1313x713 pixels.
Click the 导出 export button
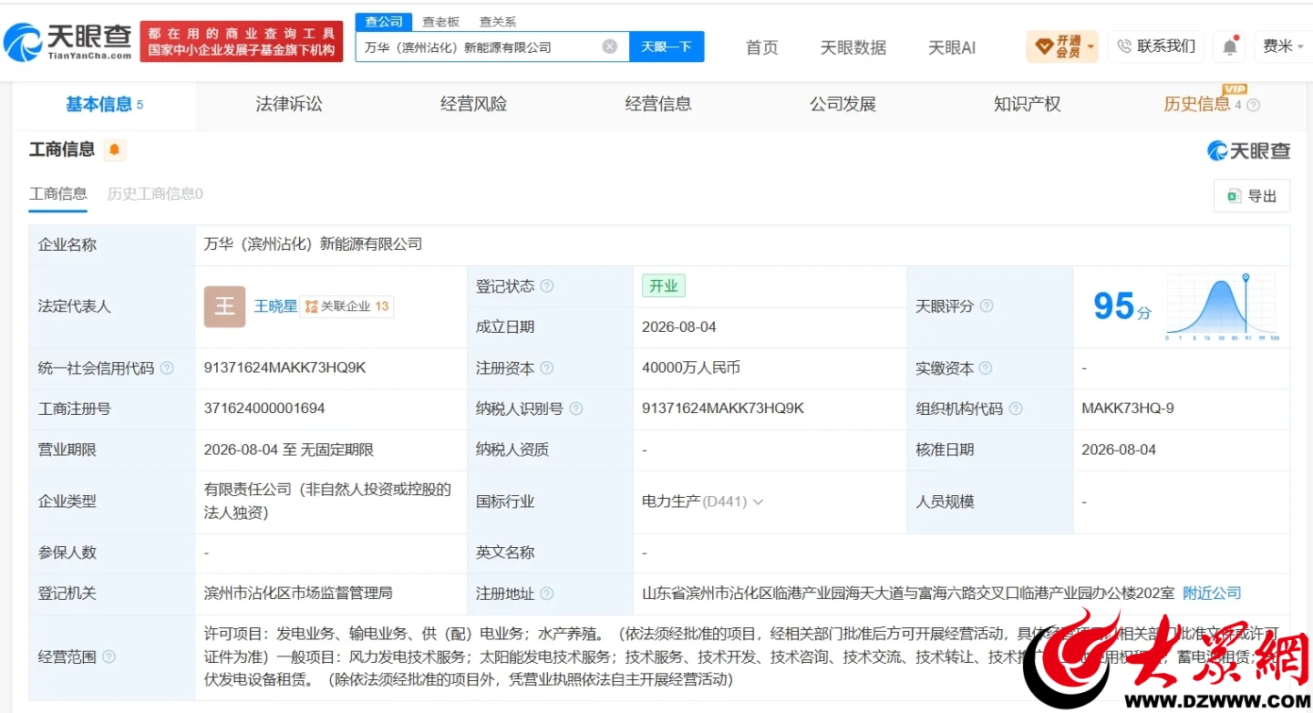coord(1252,196)
